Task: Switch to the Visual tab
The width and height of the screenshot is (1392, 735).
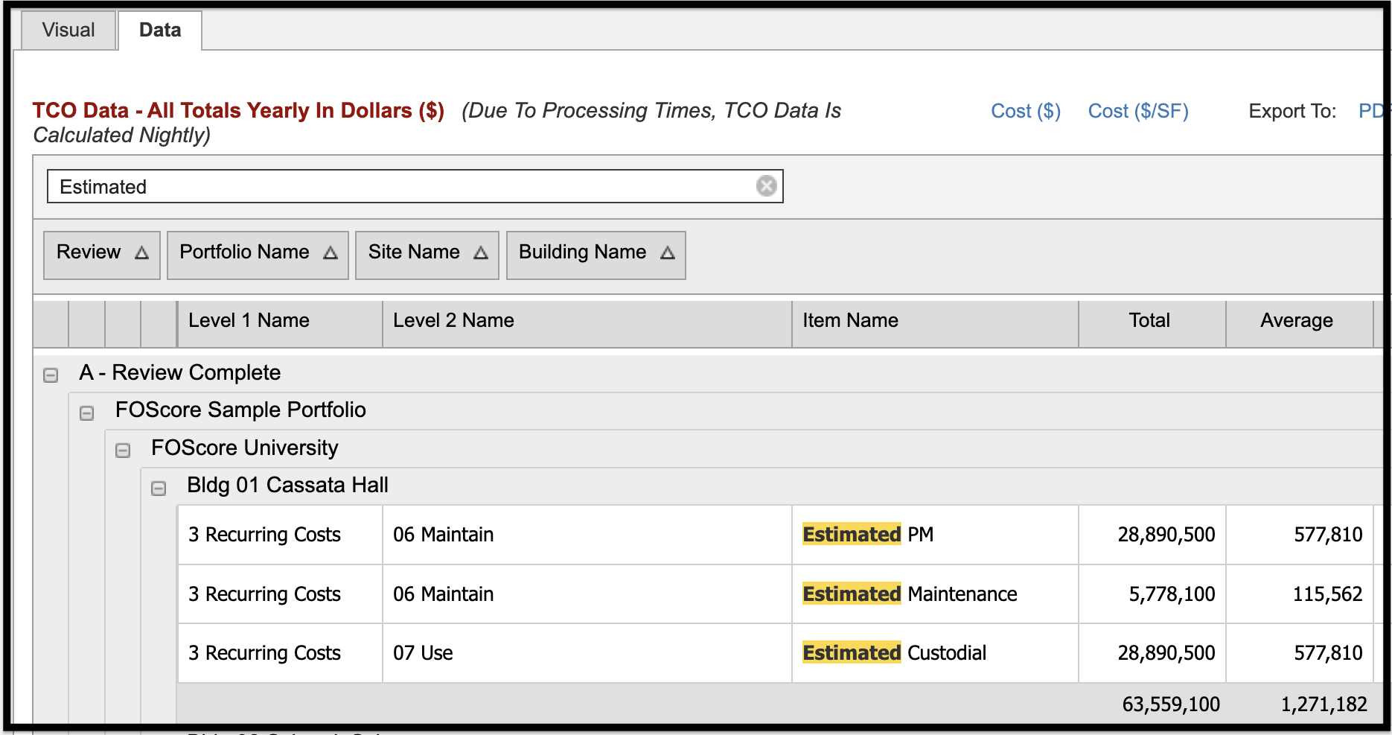Action: [x=68, y=31]
